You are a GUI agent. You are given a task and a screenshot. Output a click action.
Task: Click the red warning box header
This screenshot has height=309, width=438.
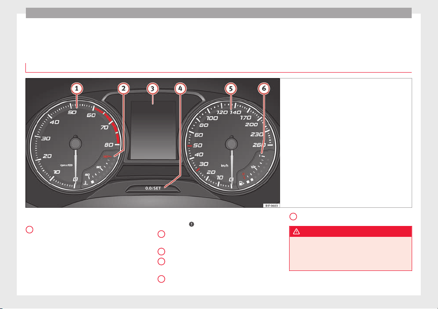350,231
